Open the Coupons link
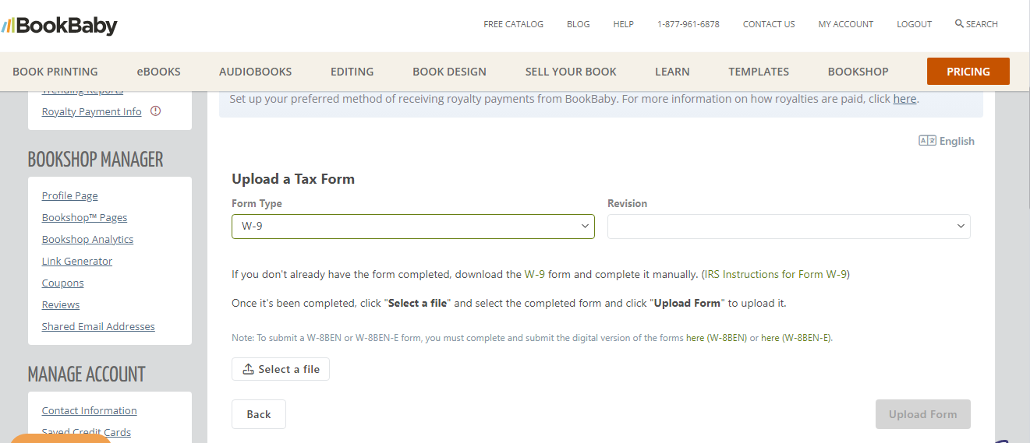1030x443 pixels. pos(63,283)
